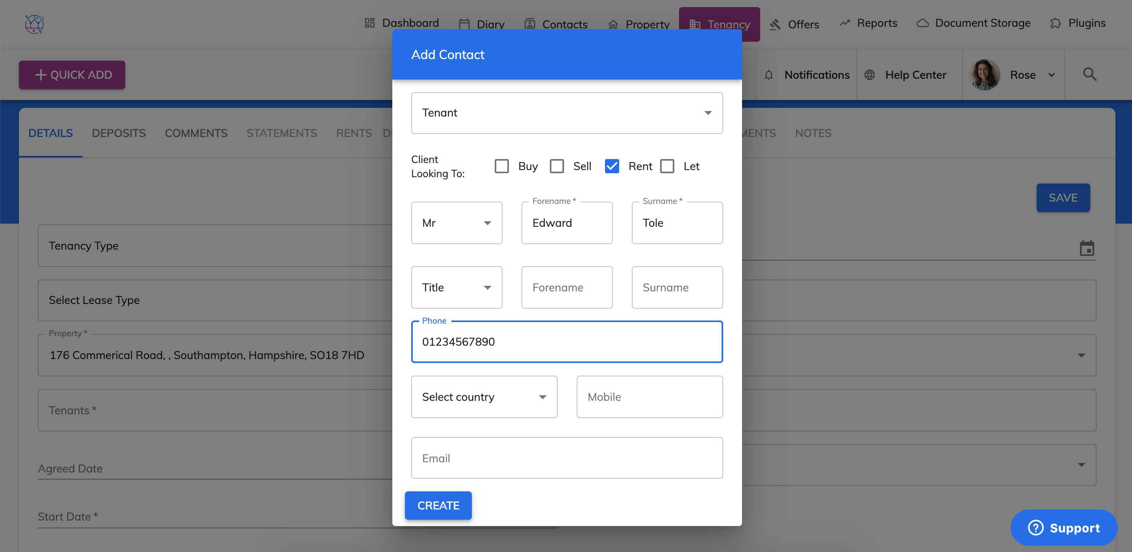Viewport: 1132px width, 552px height.
Task: Expand the Mr title dropdown
Action: 457,222
